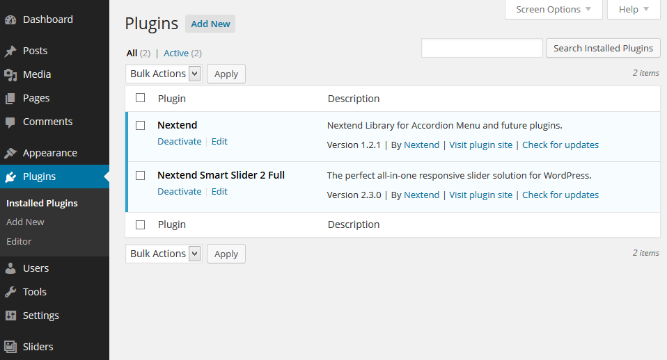Open the Appearance menu
667x360 pixels.
pos(50,153)
